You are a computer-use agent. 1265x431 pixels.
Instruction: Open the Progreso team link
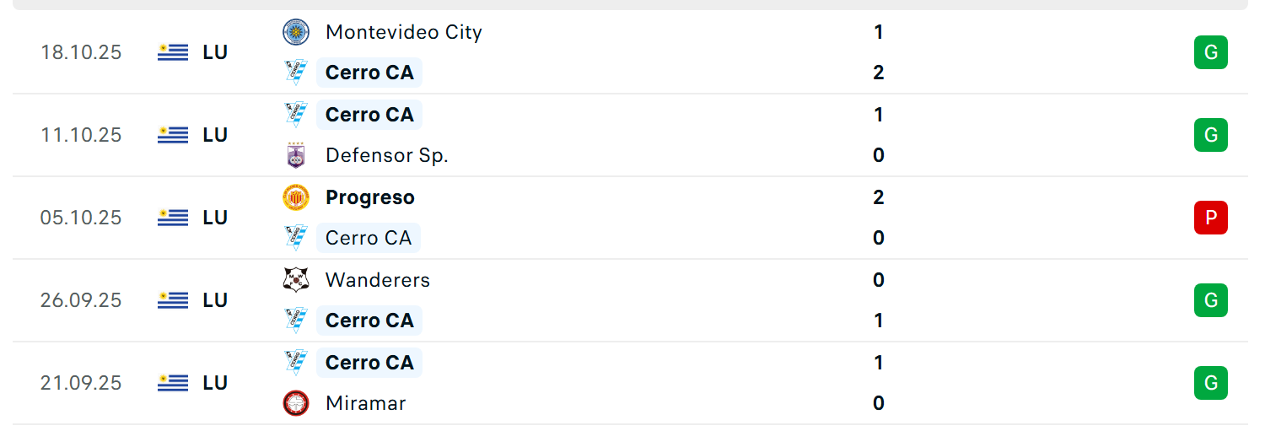click(x=370, y=197)
